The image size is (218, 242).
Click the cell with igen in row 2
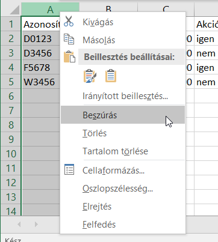pos(206,38)
